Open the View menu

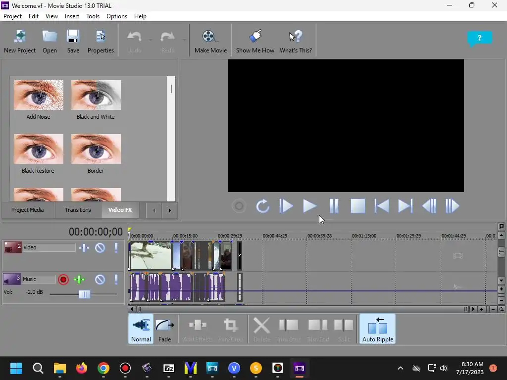51,16
